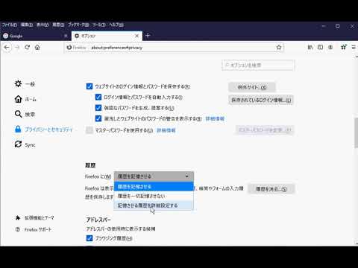The image size is (358, 268).
Task: Click the 履歴を消去 button
Action: [x=271, y=189]
